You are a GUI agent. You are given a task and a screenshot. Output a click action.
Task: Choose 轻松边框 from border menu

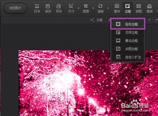(x=128, y=24)
